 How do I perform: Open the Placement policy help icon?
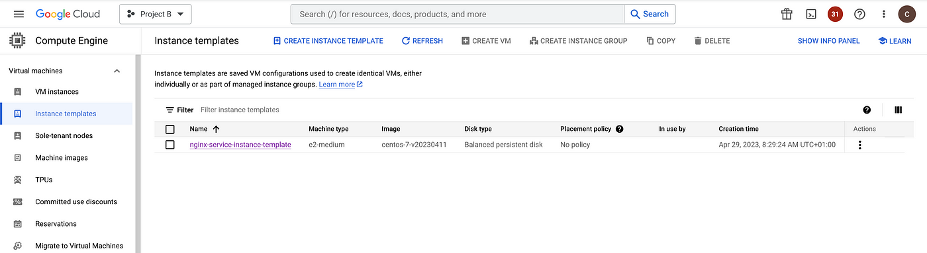pyautogui.click(x=619, y=129)
